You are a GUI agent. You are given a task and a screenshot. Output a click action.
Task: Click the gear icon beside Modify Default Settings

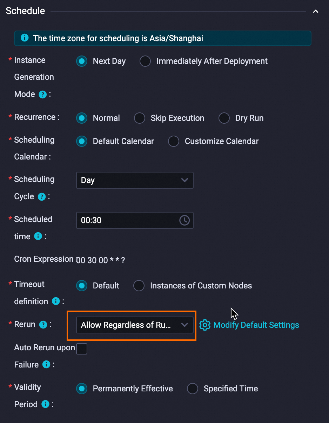(204, 325)
